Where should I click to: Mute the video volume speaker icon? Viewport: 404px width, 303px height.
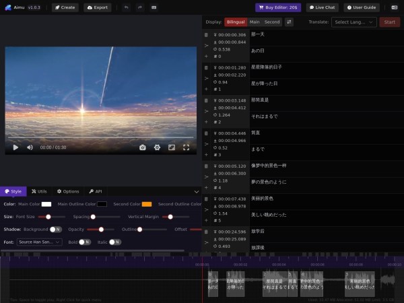[x=30, y=147]
